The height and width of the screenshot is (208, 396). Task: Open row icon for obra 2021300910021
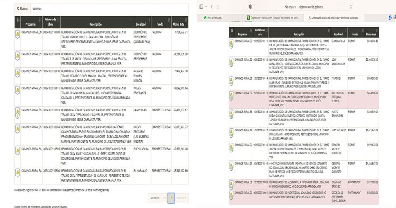coord(231,196)
